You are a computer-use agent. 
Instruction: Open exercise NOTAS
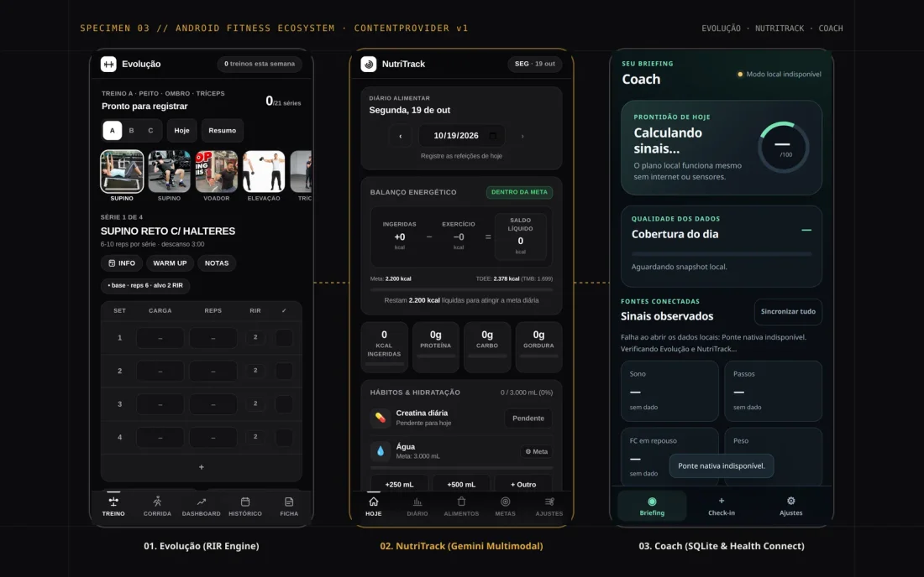pyautogui.click(x=216, y=263)
